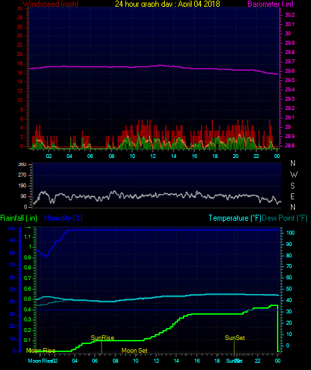Click the Dew Point (°F) legend label
Image resolution: width=311 pixels, height=370 pixels.
pos(284,218)
